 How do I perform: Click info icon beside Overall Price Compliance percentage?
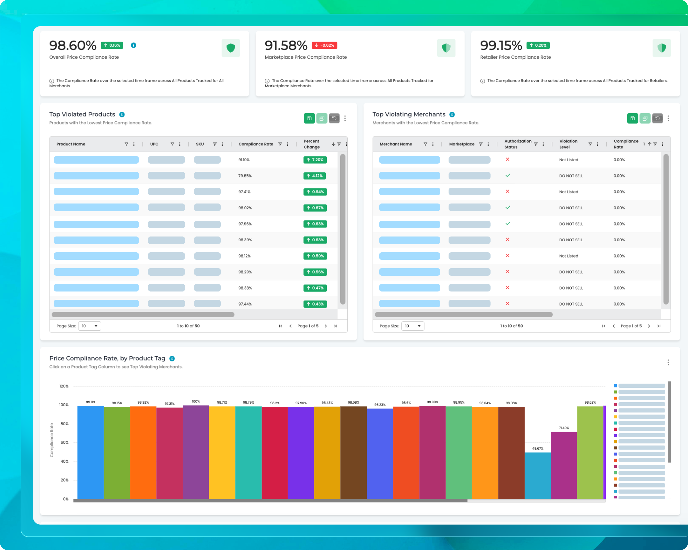[133, 45]
